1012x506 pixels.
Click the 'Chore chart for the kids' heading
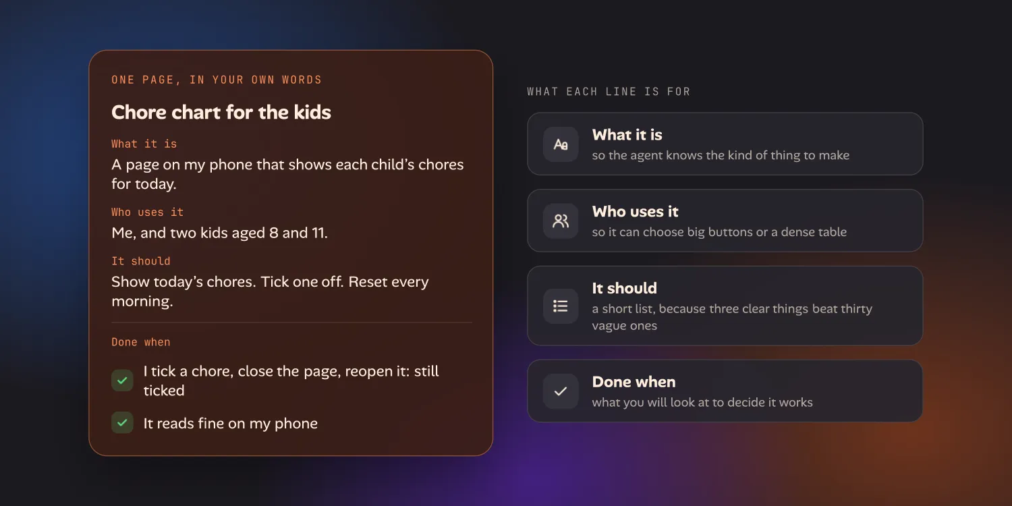coord(221,112)
